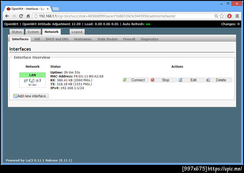
Task: Open the Static Routes subtab
Action: (107, 39)
